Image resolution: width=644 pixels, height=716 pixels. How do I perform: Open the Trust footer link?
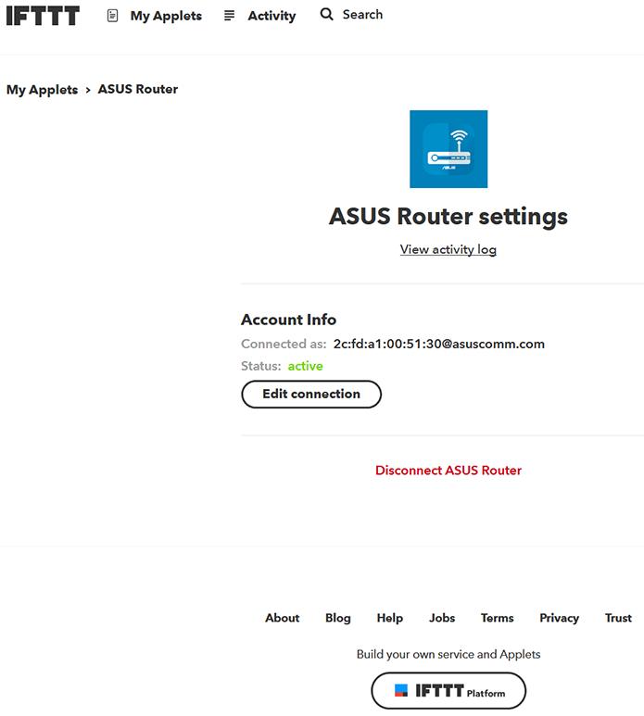618,618
